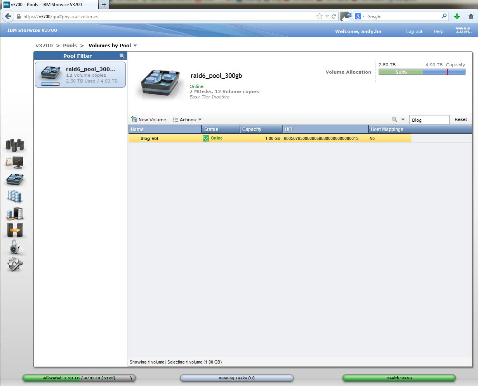Click the New Volume button
478x386 pixels.
coord(149,120)
